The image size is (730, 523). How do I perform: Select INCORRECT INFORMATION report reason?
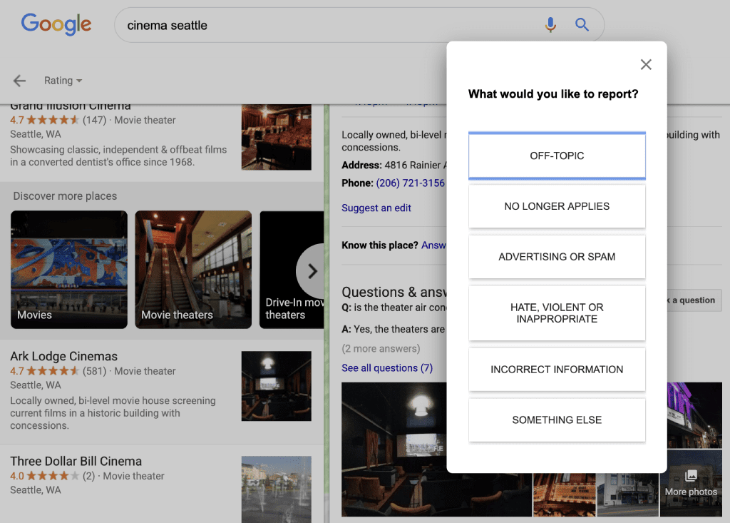tap(557, 370)
